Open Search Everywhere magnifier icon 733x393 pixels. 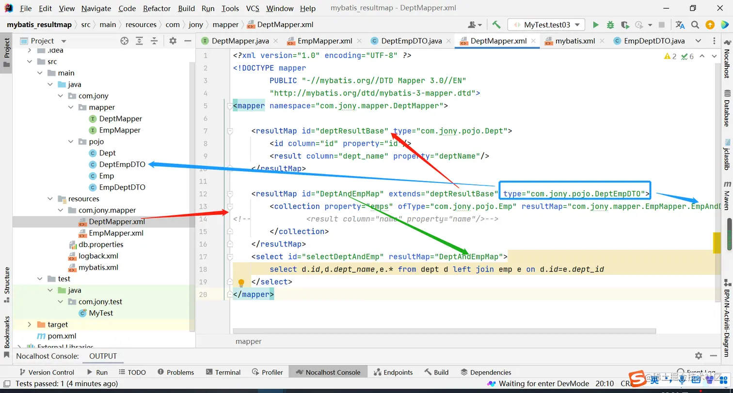click(x=695, y=25)
